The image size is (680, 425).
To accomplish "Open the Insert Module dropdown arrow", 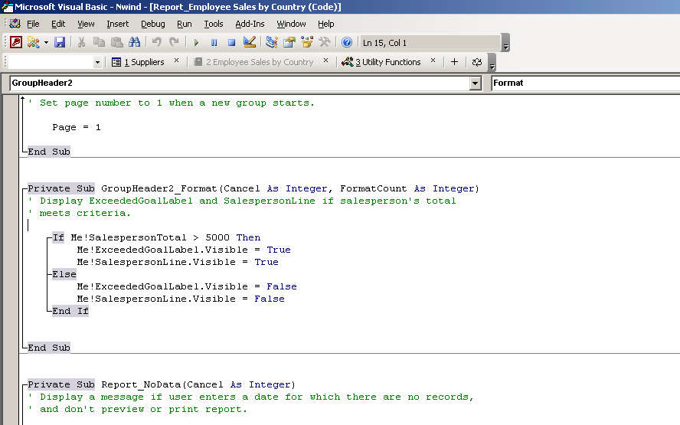I will [46, 43].
